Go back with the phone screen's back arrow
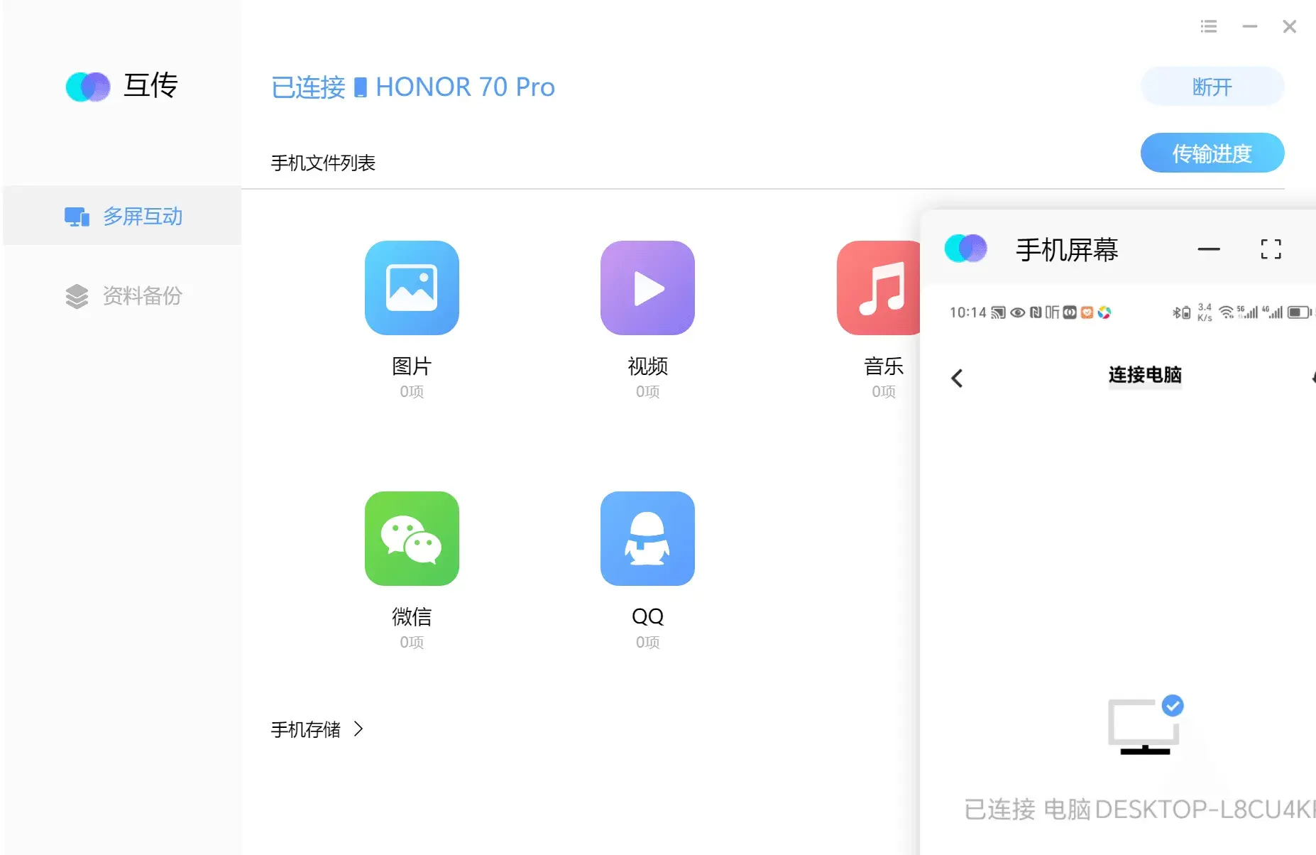The width and height of the screenshot is (1316, 855). (957, 378)
